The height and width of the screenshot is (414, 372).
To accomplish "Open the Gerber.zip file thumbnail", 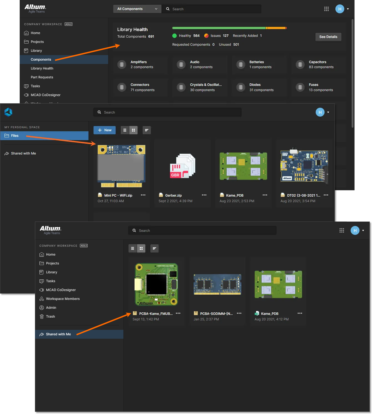I will pyautogui.click(x=183, y=166).
